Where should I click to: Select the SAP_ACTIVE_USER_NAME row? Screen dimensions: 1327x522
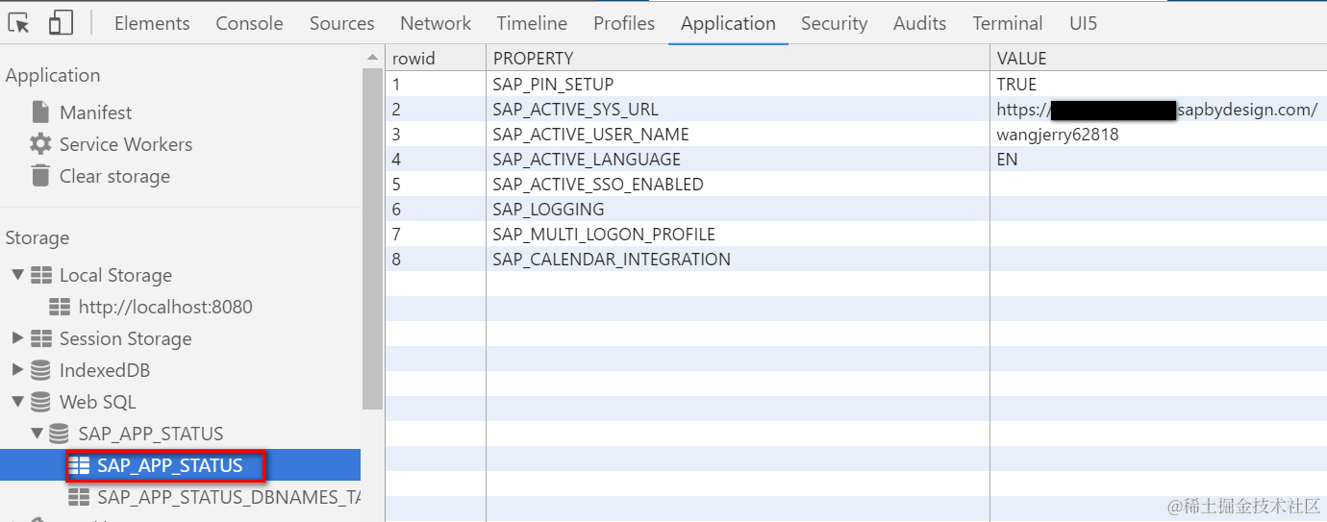(590, 135)
